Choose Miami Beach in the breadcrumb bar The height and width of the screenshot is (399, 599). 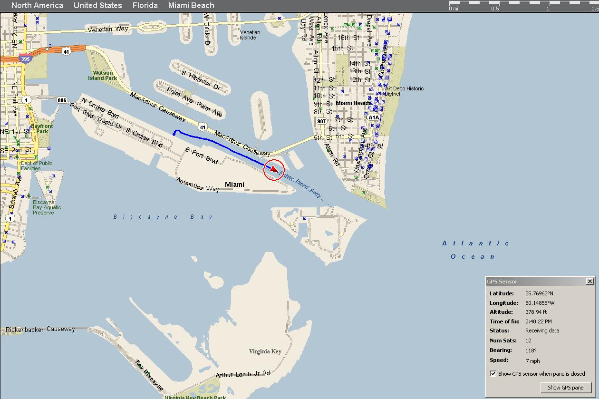[x=191, y=6]
